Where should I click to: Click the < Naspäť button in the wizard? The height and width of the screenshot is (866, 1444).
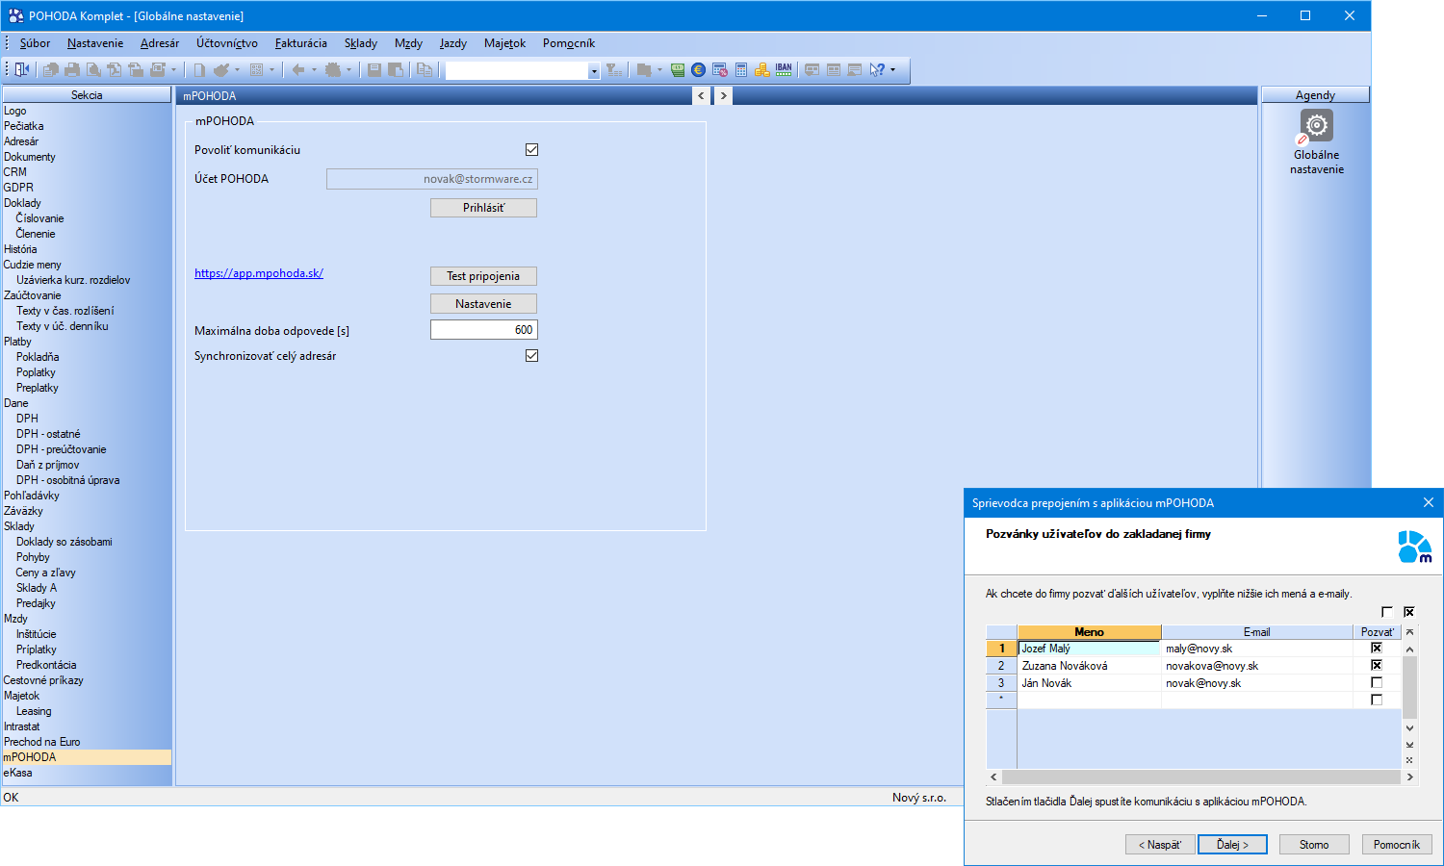click(x=1160, y=845)
